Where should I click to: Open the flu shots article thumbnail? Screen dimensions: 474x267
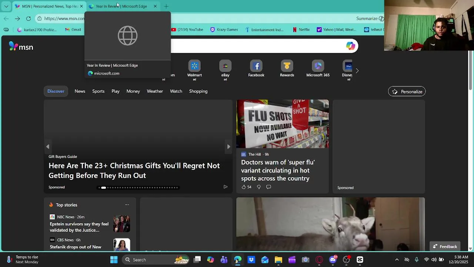pos(283,124)
